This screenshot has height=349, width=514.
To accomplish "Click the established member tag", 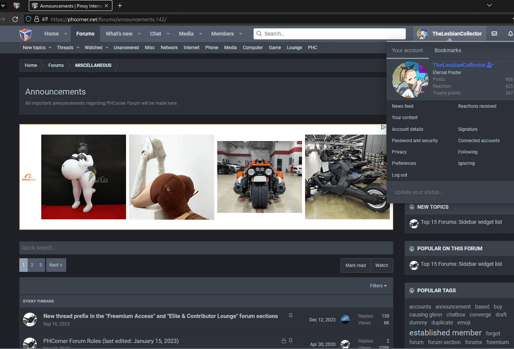I will pos(445,333).
